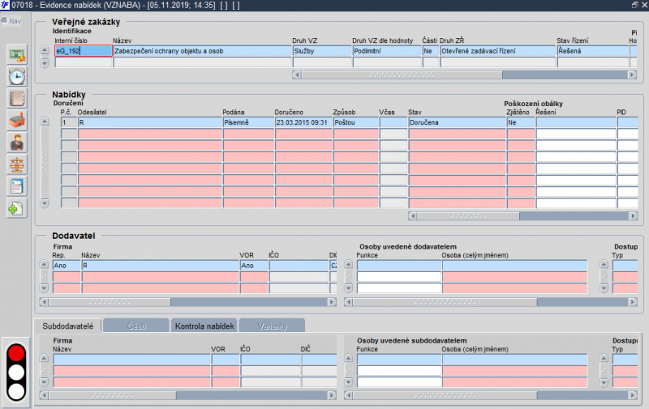This screenshot has width=649, height=409.
Task: Click the notebook icon in sidebar
Action: point(16,99)
